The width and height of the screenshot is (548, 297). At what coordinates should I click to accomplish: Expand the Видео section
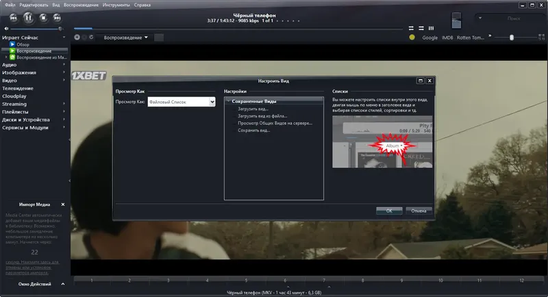64,80
